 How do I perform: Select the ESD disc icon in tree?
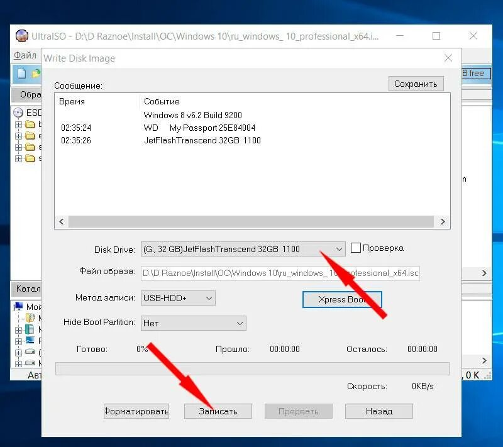click(x=18, y=113)
